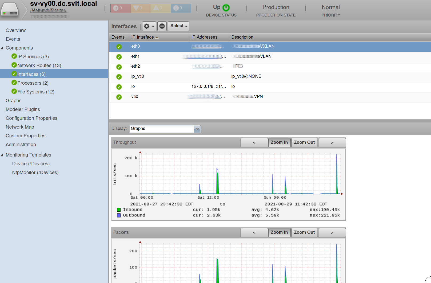Open the Select dropdown in Interfaces toolbar
431x283 pixels.
(x=178, y=26)
